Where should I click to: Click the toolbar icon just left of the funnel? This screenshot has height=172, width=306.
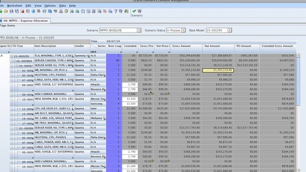pyautogui.click(x=110, y=11)
